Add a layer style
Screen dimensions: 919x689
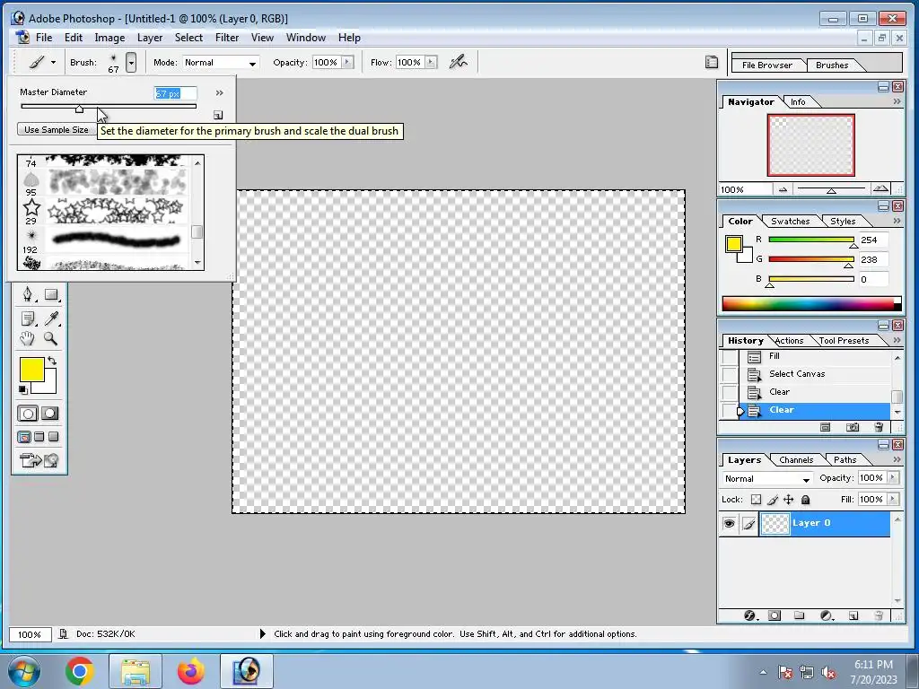coord(749,615)
